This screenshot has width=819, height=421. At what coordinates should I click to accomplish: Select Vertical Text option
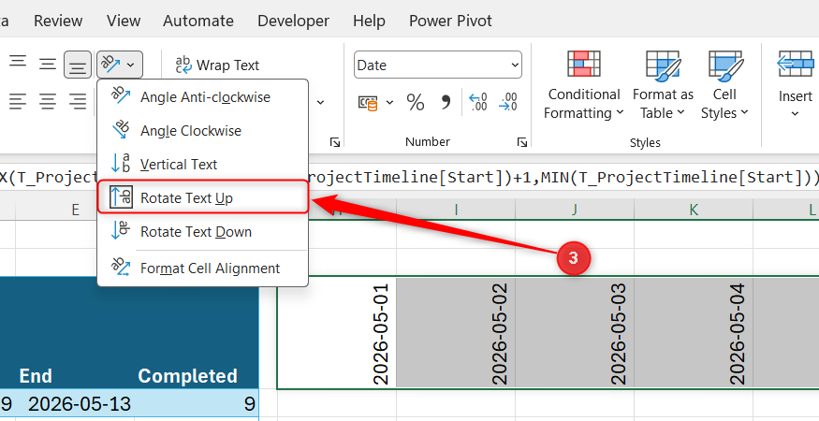coord(203,165)
